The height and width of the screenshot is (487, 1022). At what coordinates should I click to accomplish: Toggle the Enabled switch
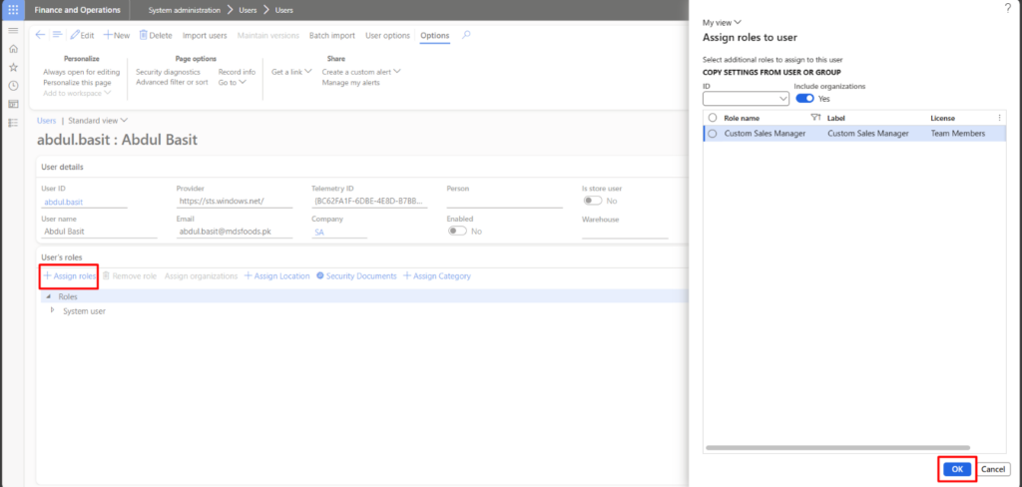[x=457, y=232]
